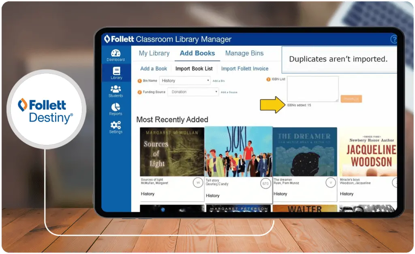
Task: Open the Add a Book subtab
Action: tap(154, 69)
